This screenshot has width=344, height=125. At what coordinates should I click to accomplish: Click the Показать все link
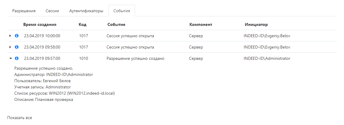tap(20, 118)
